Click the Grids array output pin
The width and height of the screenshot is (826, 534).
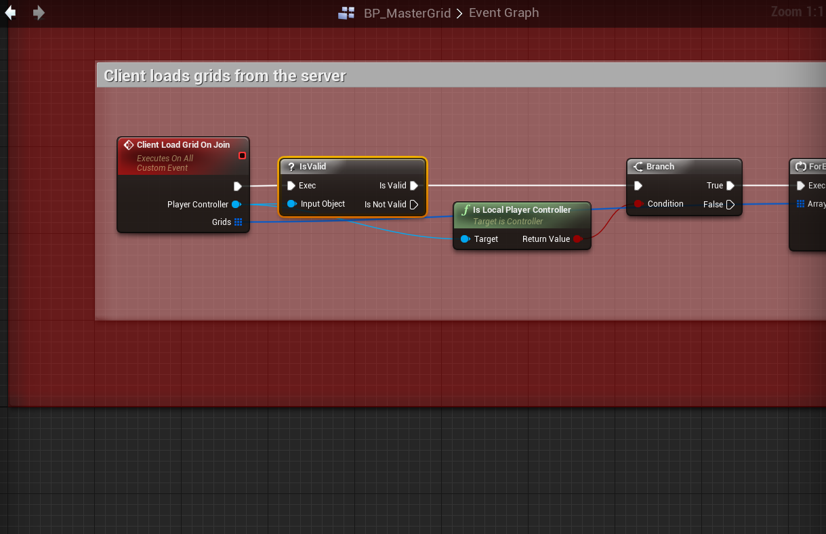(238, 222)
